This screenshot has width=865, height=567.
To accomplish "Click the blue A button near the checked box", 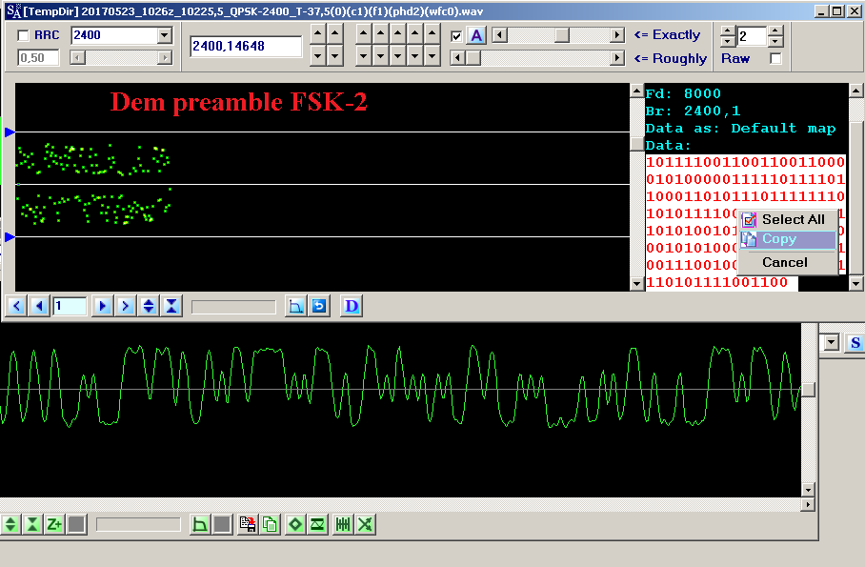I will pyautogui.click(x=476, y=35).
